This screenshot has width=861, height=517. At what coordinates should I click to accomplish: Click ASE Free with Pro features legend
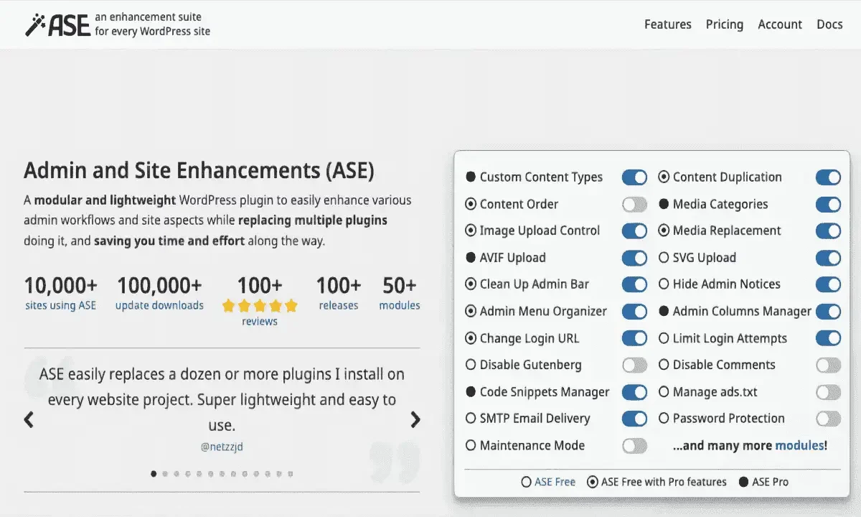664,482
